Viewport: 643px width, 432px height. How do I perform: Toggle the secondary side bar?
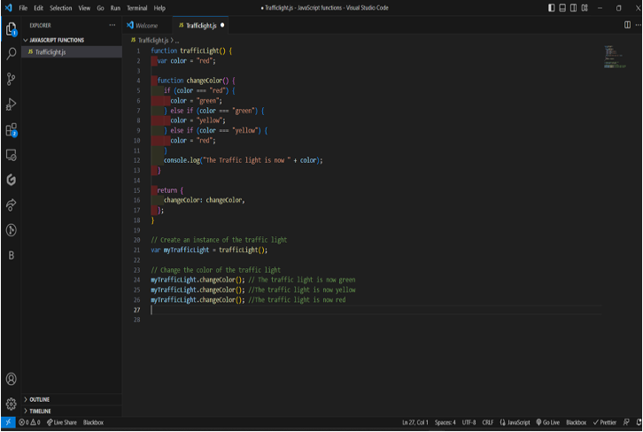pos(574,8)
